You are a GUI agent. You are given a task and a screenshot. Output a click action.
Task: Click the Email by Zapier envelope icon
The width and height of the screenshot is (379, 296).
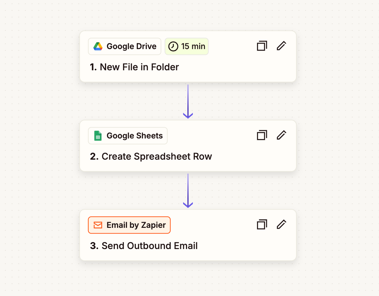click(98, 225)
